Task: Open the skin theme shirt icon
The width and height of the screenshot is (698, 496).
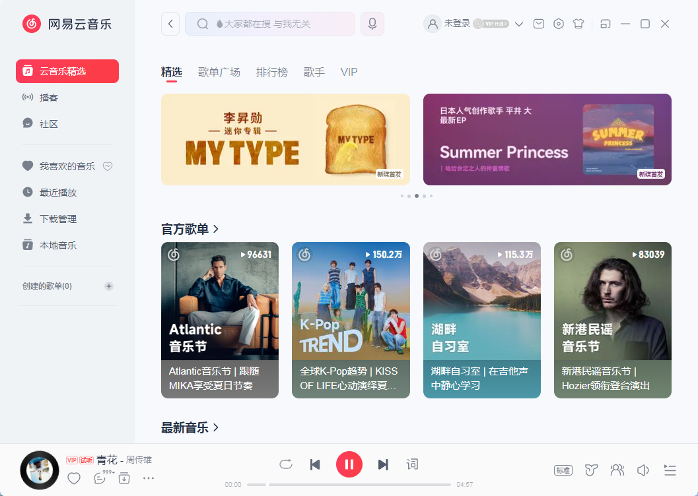Action: 578,24
